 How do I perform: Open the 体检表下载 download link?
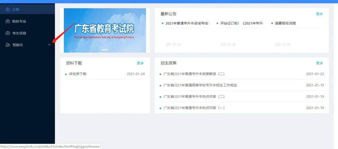(78, 74)
